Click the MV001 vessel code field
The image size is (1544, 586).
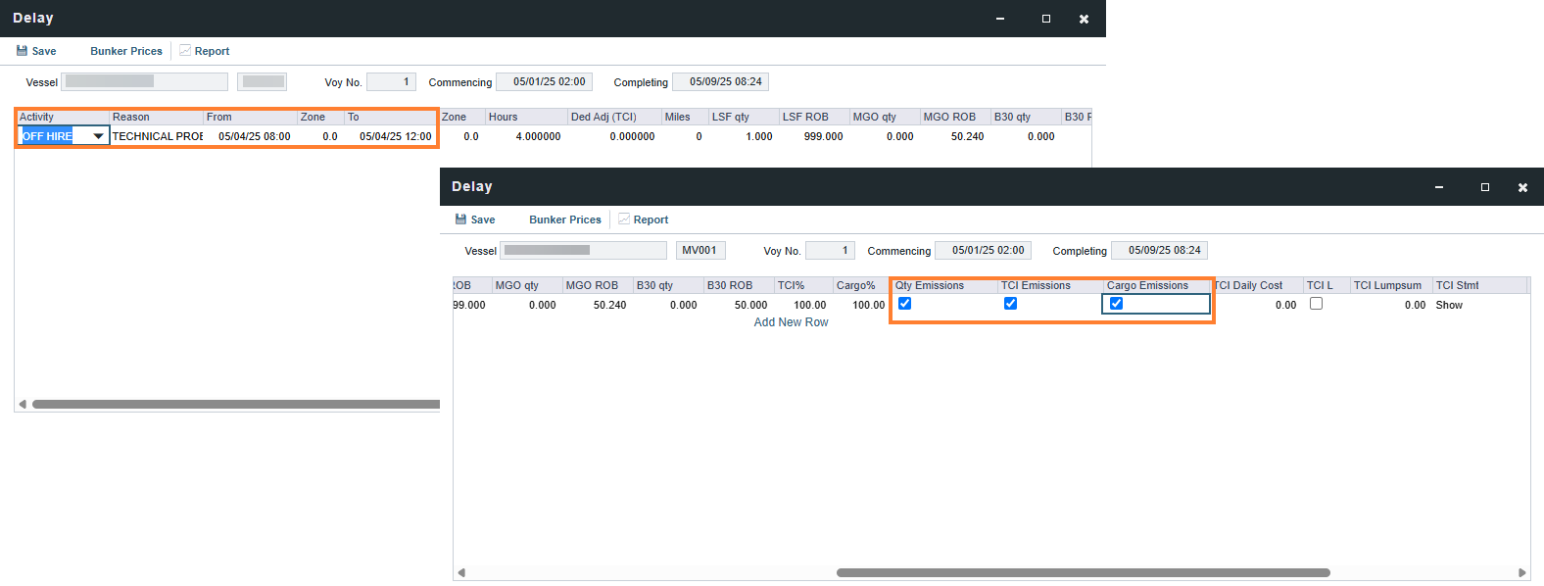[x=700, y=251]
